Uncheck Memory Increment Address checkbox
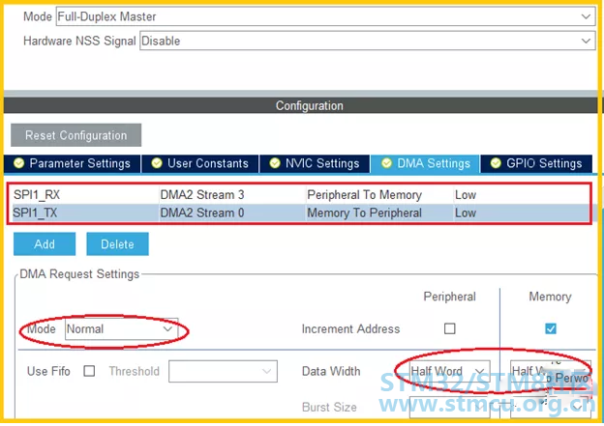This screenshot has height=426, width=604. pos(551,328)
